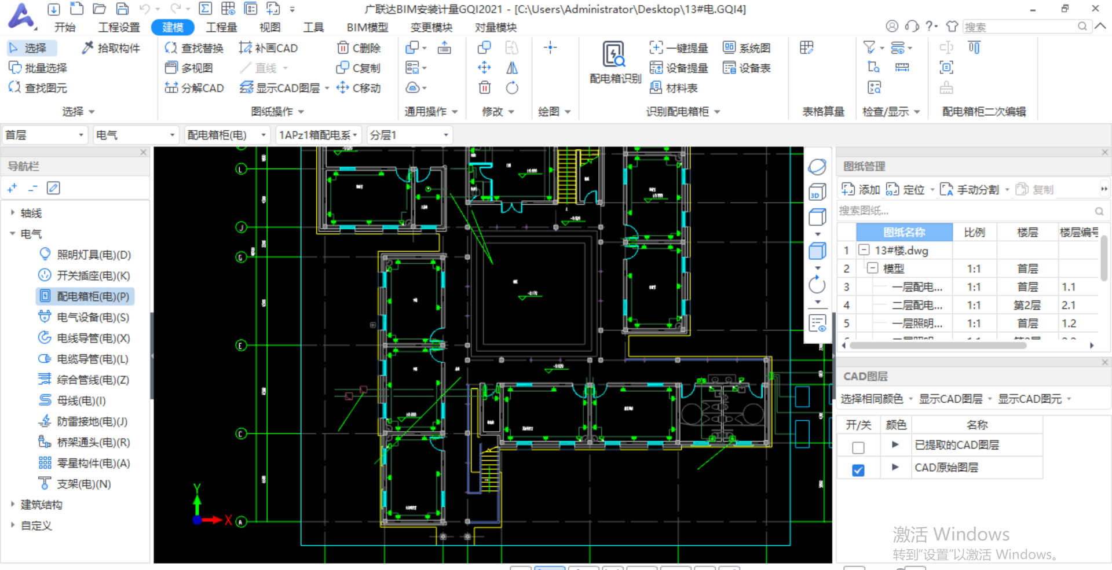Expand the 自定义 tree node
1112x570 pixels.
click(12, 525)
